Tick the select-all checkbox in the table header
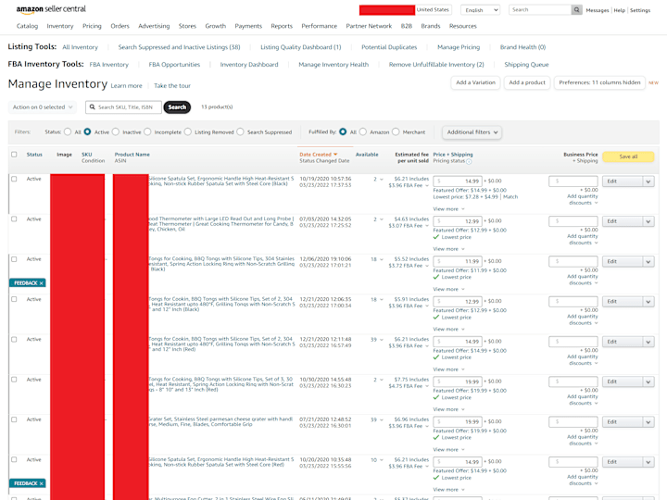This screenshot has height=500, width=667. (14, 155)
